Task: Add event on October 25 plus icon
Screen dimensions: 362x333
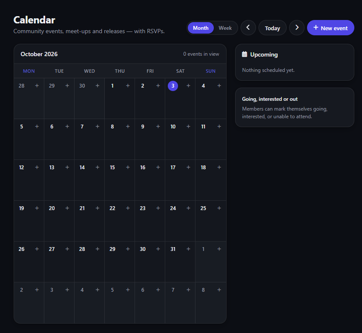Action: pyautogui.click(x=219, y=208)
